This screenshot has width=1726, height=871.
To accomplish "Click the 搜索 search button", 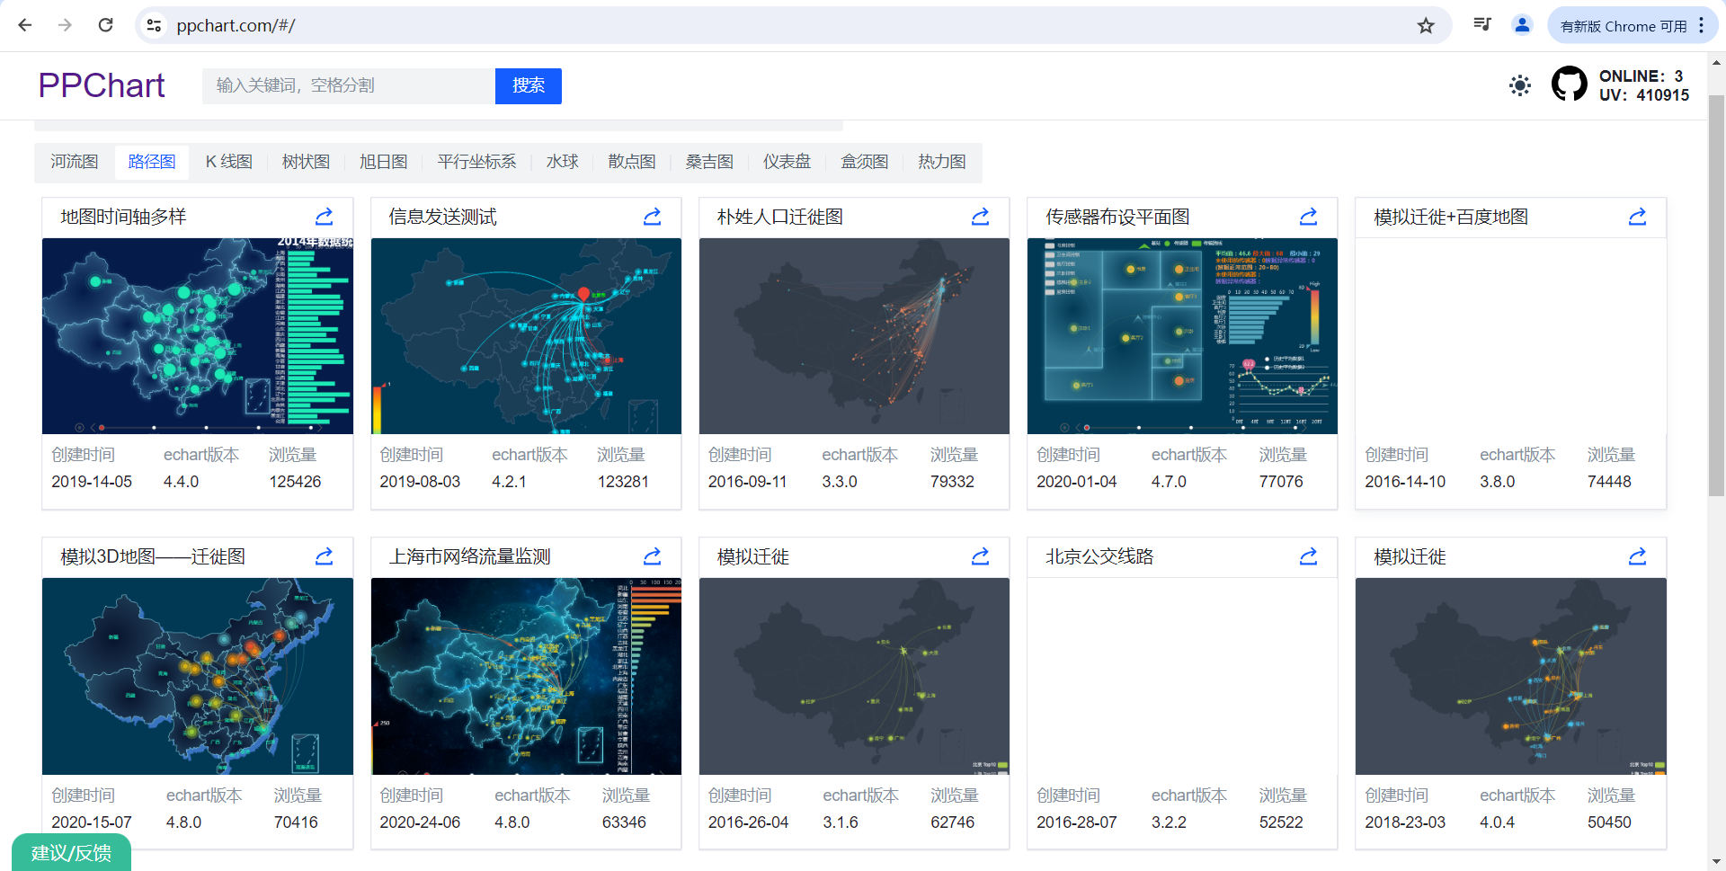I will tap(529, 85).
